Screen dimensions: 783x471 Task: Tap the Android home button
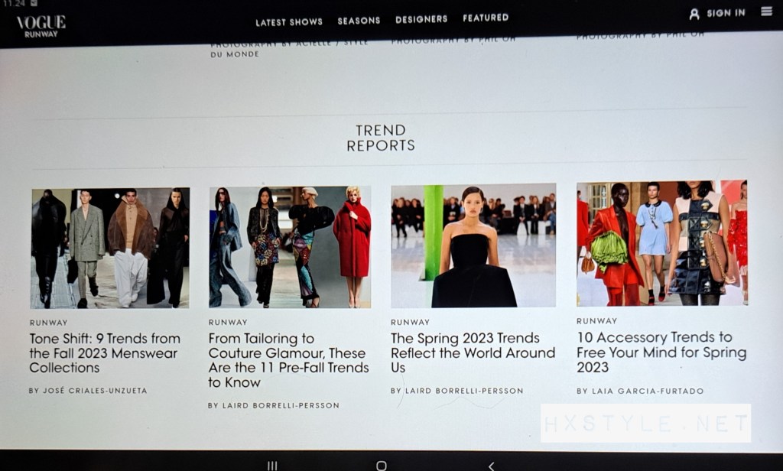coord(382,466)
